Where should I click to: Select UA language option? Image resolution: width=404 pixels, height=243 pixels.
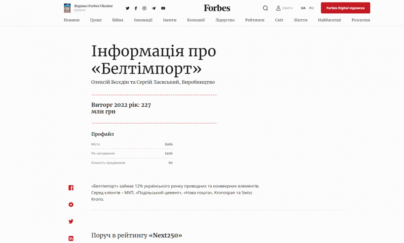pyautogui.click(x=303, y=8)
